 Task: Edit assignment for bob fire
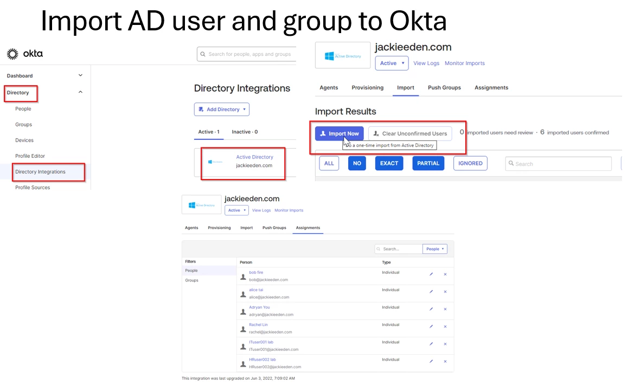coord(431,274)
